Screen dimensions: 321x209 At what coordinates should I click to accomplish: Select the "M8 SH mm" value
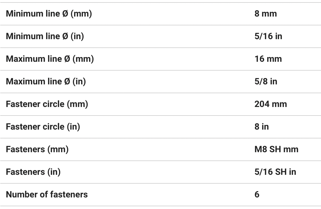coord(276,149)
